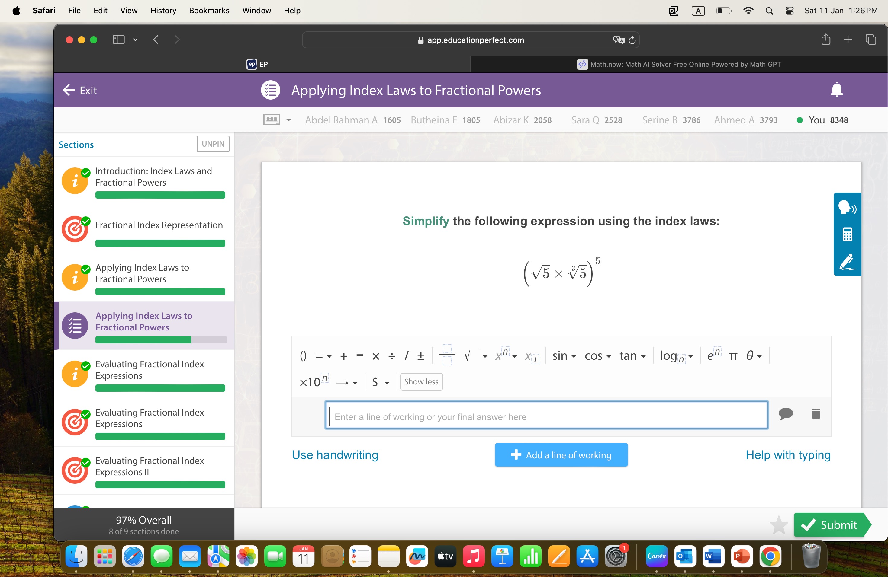Click the Use handwriting link
This screenshot has width=888, height=577.
(x=335, y=455)
